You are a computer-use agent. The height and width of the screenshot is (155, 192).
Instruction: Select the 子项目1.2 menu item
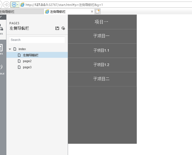tap(102, 65)
